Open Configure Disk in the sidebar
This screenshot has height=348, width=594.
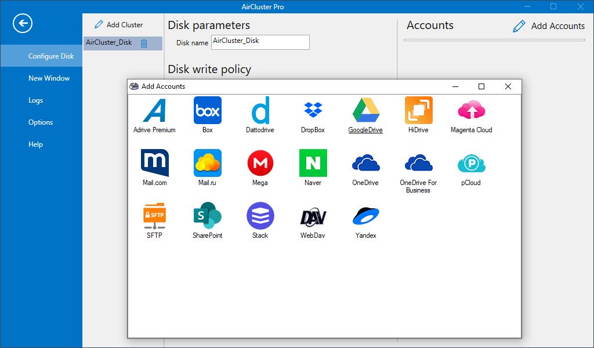(x=41, y=56)
